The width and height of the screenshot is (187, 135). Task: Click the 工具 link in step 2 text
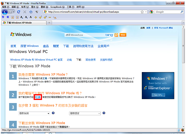tap(38, 97)
